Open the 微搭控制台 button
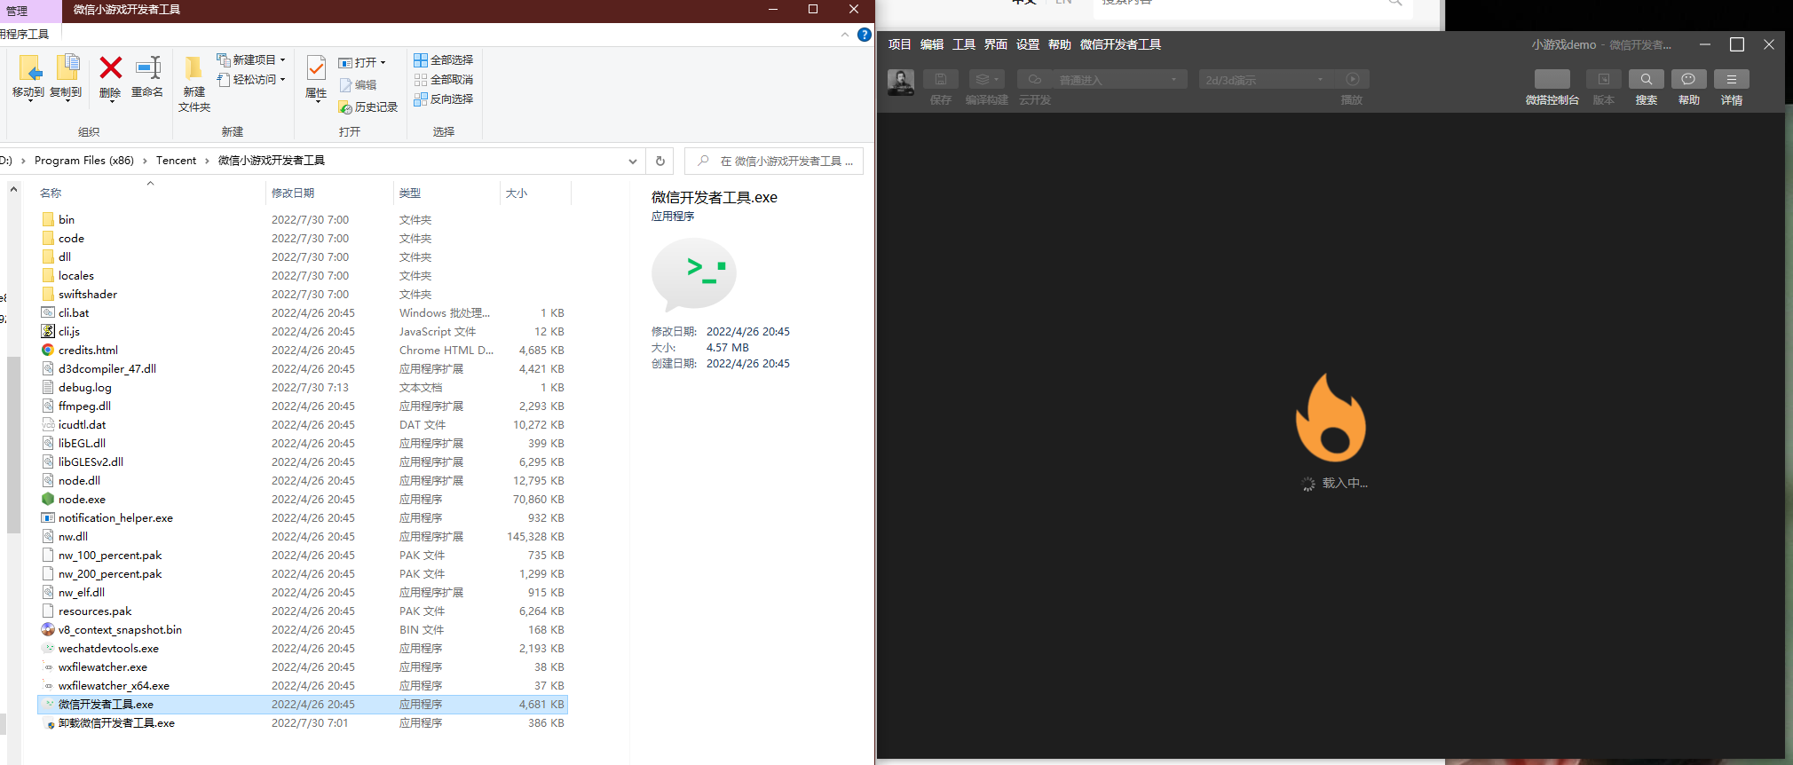This screenshot has width=1793, height=765. tap(1552, 79)
